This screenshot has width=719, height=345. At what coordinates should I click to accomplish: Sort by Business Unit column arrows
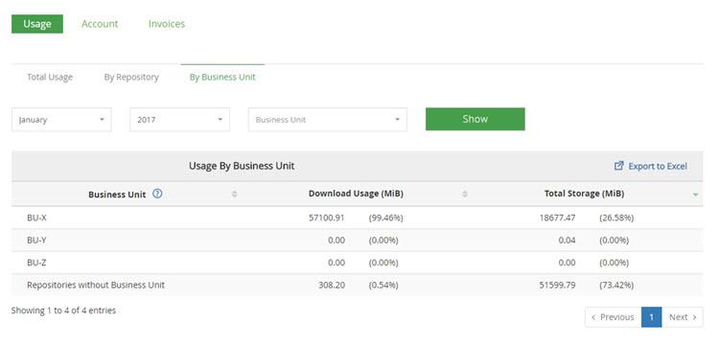tap(234, 195)
